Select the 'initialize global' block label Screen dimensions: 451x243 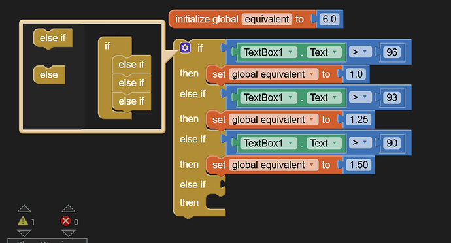pyautogui.click(x=207, y=19)
